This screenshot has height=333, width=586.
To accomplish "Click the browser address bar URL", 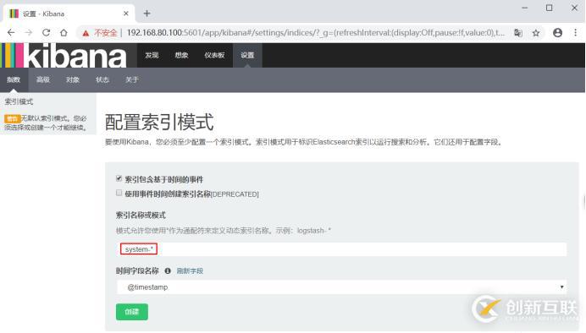I will 316,33.
